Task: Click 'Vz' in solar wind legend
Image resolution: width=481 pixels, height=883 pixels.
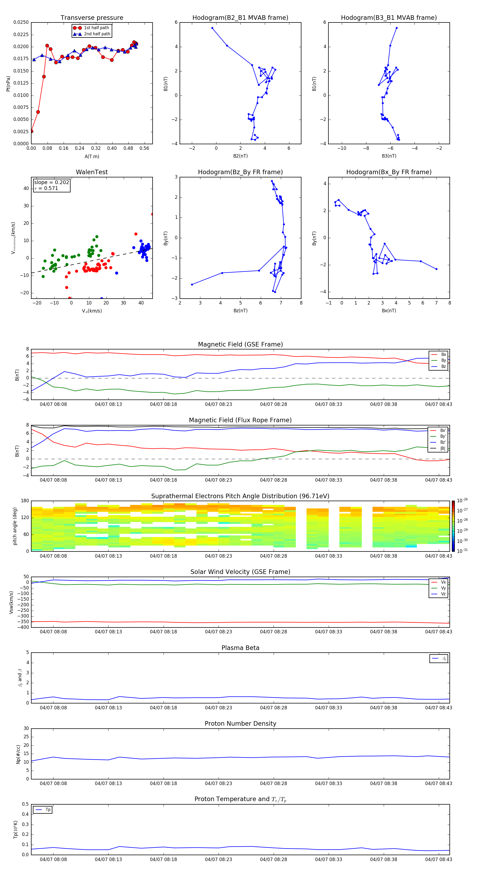Action: pos(439,594)
